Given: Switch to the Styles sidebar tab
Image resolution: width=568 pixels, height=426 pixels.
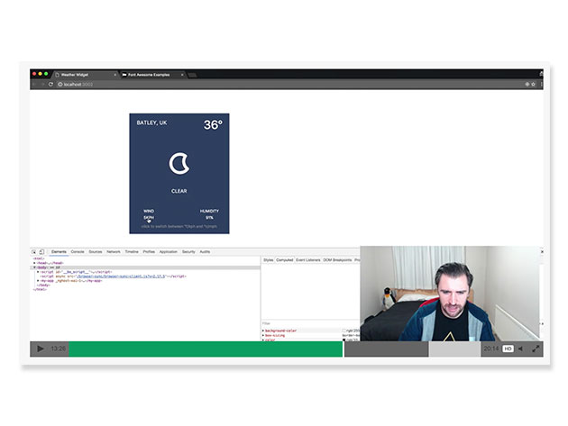Looking at the screenshot, I should coord(269,260).
